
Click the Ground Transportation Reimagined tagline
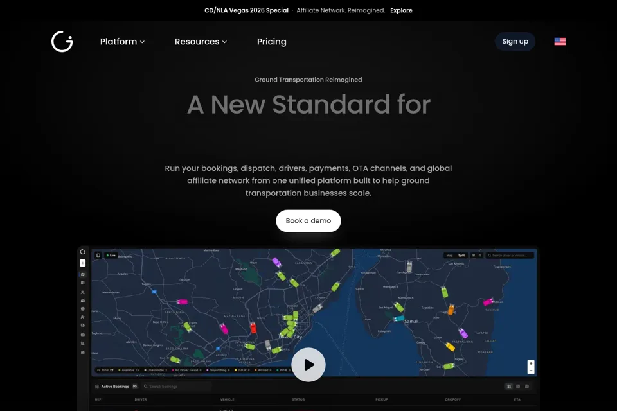(308, 80)
